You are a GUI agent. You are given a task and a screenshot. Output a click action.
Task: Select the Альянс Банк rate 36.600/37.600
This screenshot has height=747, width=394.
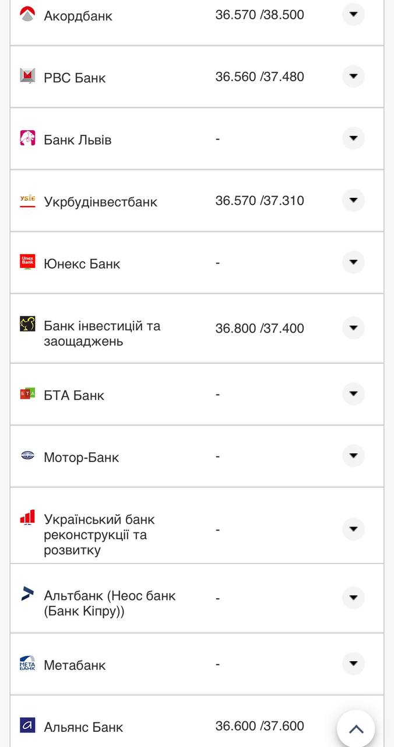coord(259,725)
